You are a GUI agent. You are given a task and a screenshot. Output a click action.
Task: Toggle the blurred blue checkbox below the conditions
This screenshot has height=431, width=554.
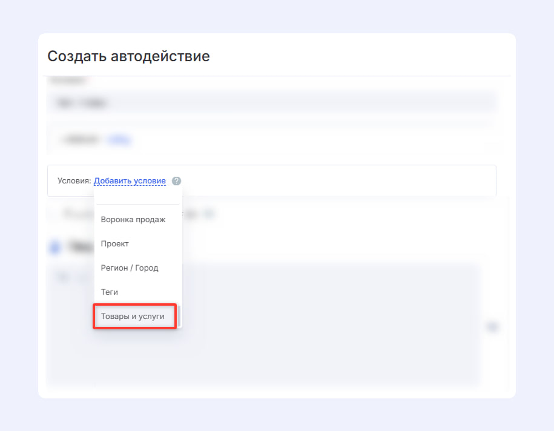[54, 246]
